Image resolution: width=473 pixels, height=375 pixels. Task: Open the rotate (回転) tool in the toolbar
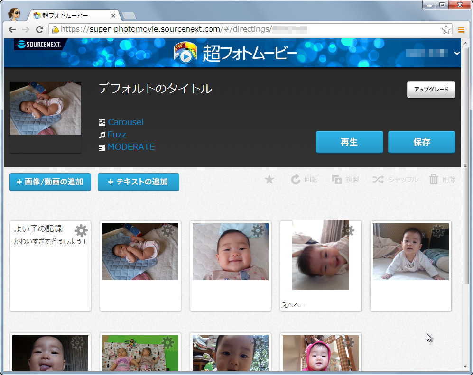pos(304,180)
